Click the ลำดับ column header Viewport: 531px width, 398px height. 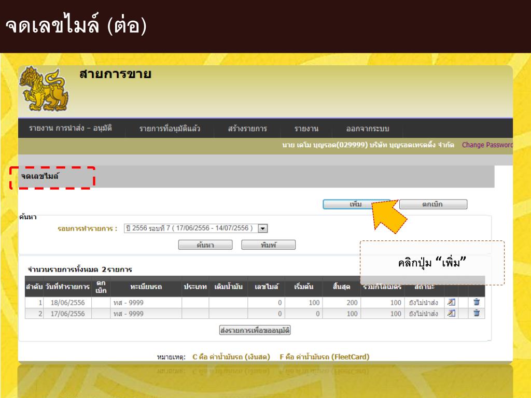click(x=34, y=287)
